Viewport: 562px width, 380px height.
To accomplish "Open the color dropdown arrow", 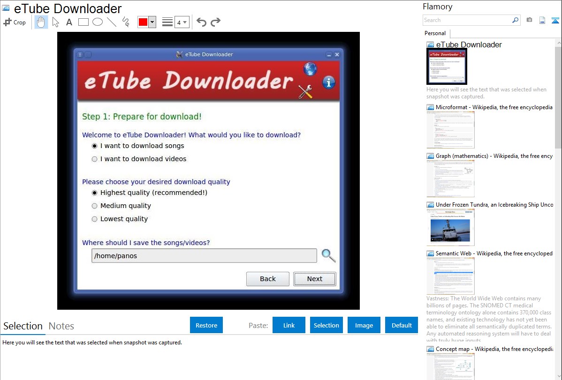I will click(x=152, y=22).
